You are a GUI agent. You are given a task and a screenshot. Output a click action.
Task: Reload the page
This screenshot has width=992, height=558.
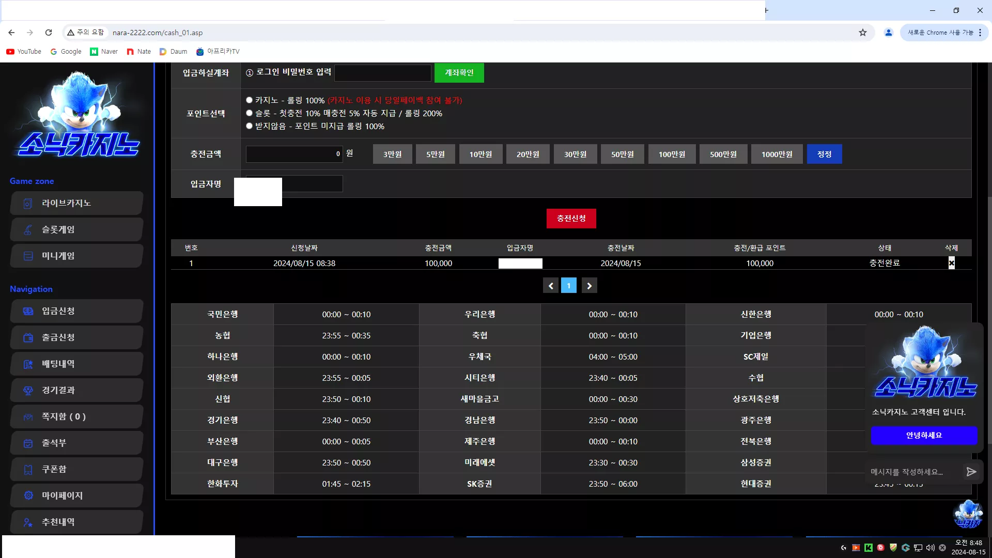tap(49, 33)
